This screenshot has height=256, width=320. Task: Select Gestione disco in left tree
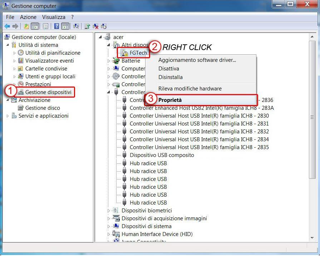43,108
